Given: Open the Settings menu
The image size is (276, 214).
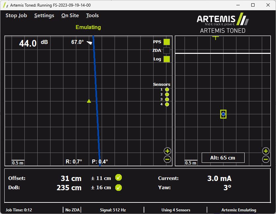Looking at the screenshot, I should pos(44,16).
